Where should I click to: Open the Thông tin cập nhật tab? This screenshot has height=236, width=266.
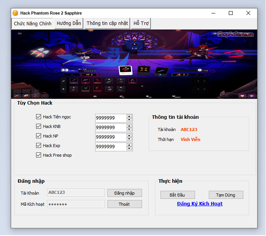[107, 23]
